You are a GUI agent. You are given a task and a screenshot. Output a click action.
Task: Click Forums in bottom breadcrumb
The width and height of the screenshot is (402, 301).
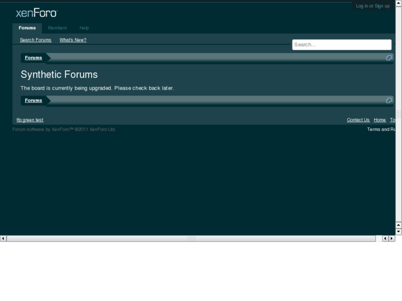click(x=33, y=101)
